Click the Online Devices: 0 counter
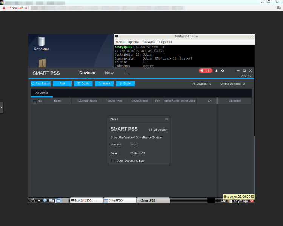283x226 pixels. [x=232, y=84]
